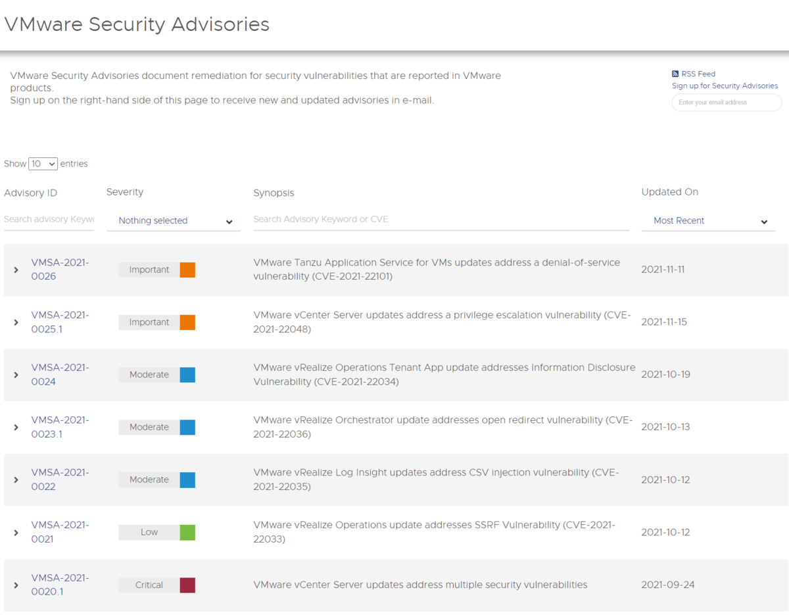Focus the advisory ID search field

click(x=49, y=220)
